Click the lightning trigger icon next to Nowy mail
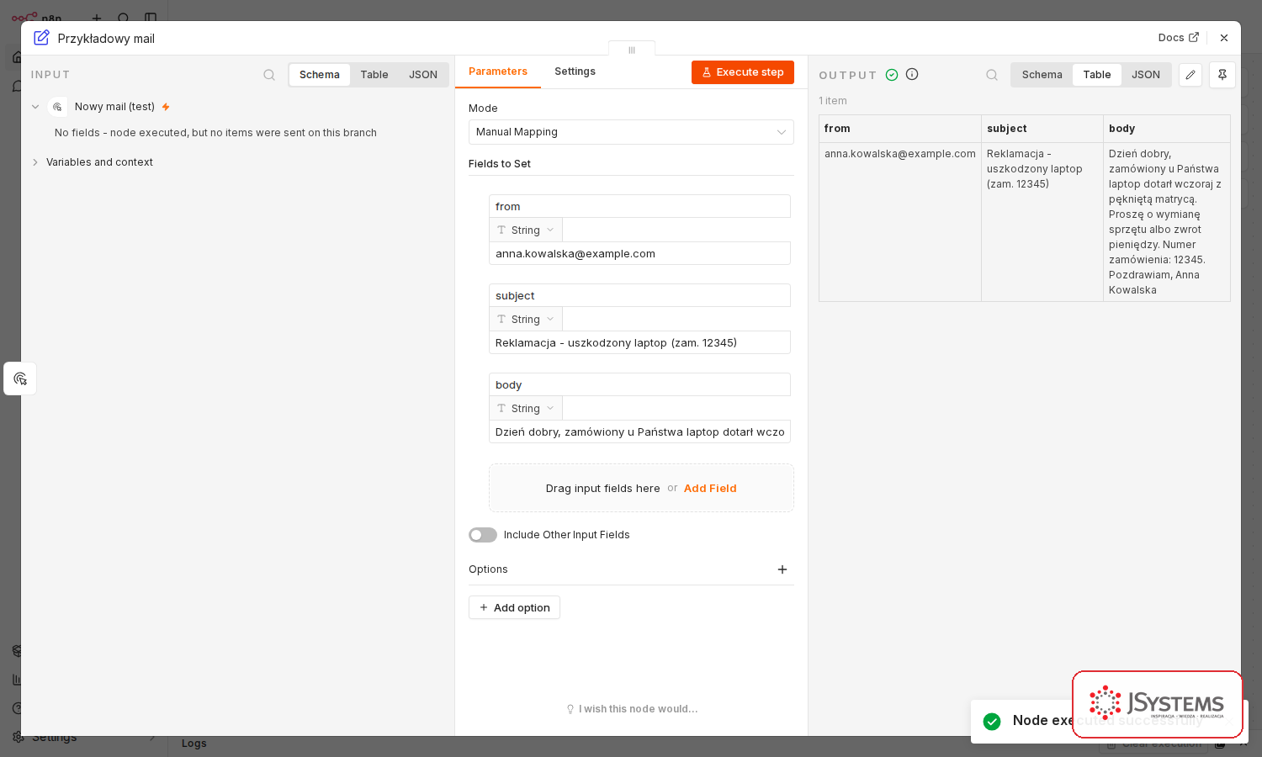This screenshot has height=757, width=1262. click(166, 107)
